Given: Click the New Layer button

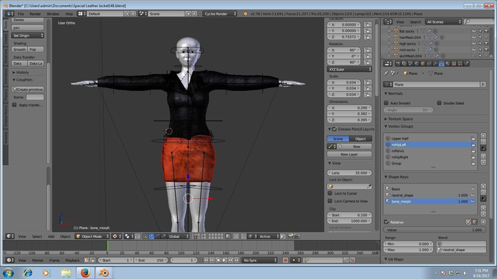Looking at the screenshot, I should point(349,154).
